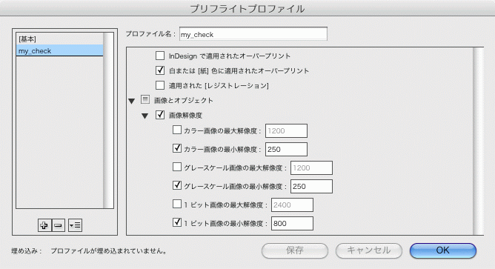
Task: Disable 1 ビット画像の最小解像度 checkbox
Action: click(x=177, y=222)
